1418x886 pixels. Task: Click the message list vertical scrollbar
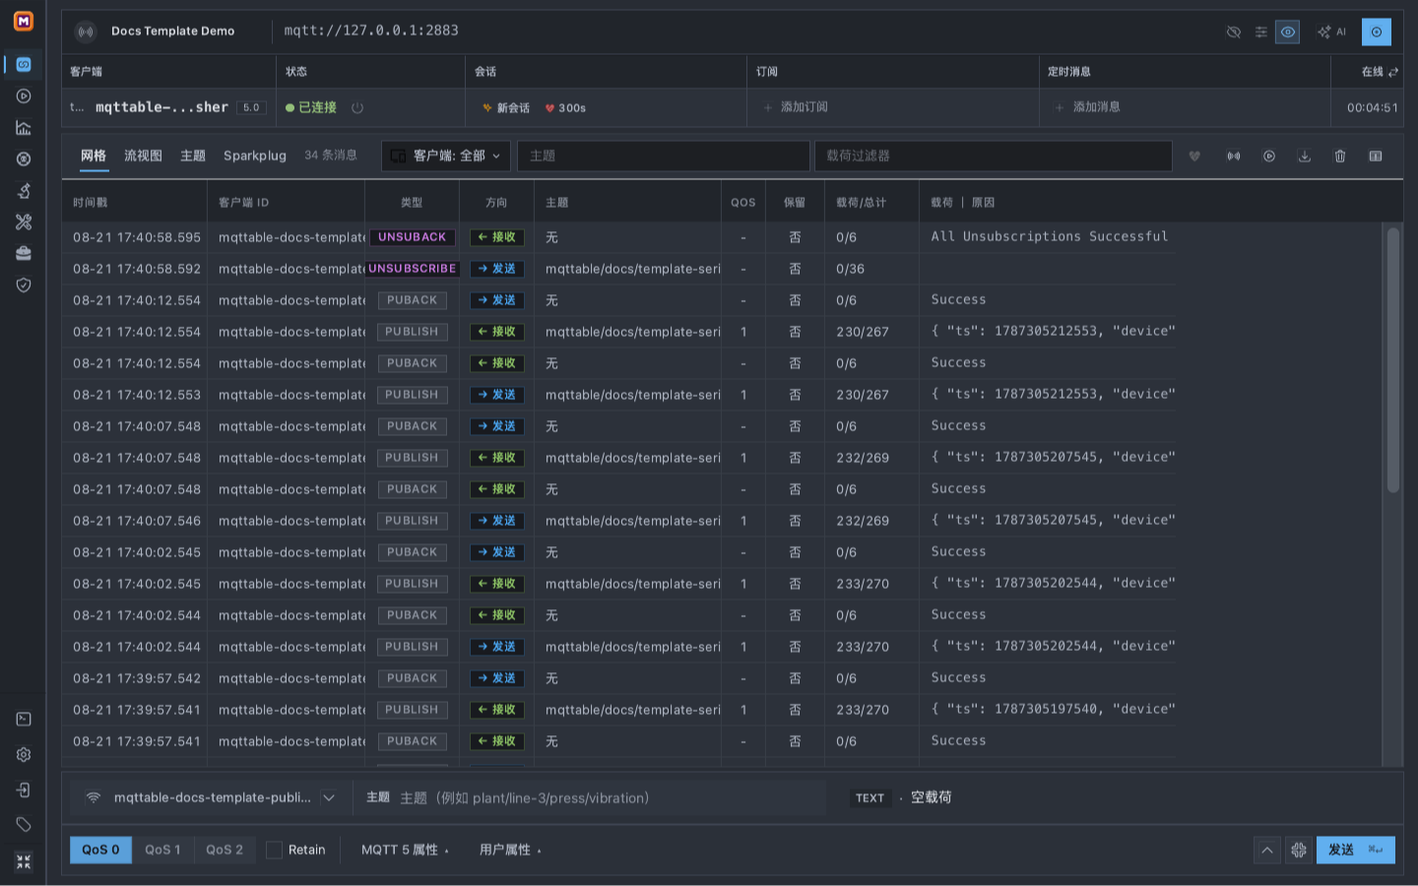coord(1393,359)
